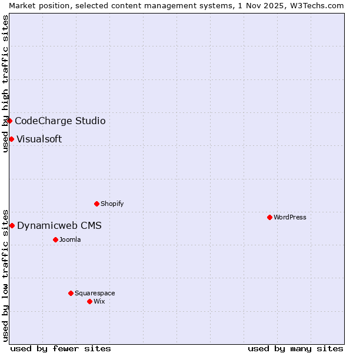Click the Dynamicweb CMS label
The height and width of the screenshot is (353, 353).
coord(59,226)
